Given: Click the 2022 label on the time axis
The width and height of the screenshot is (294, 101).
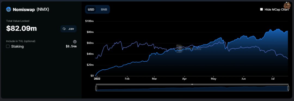Looking at the screenshot, I should [97, 79].
